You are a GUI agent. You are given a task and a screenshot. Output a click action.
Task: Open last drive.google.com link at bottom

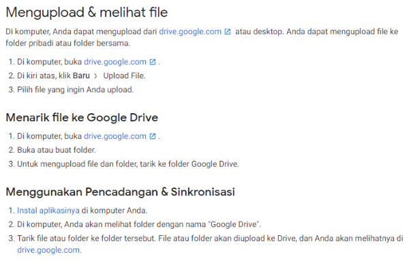coord(48,250)
